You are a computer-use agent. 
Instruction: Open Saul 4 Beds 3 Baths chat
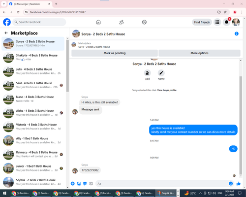click(x=33, y=85)
